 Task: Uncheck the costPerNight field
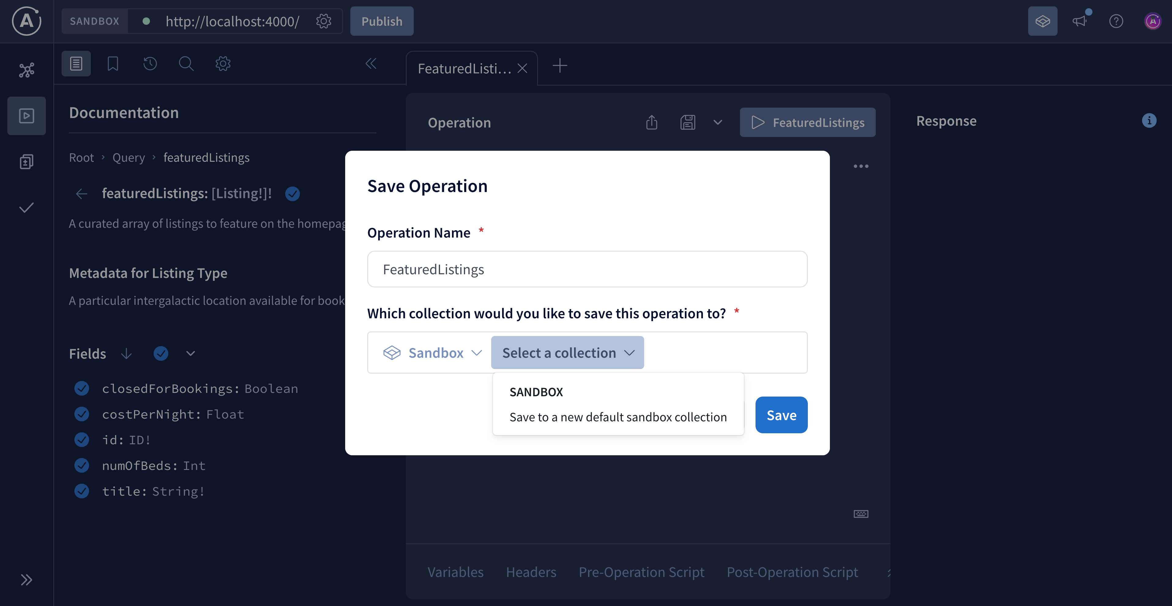(x=82, y=414)
